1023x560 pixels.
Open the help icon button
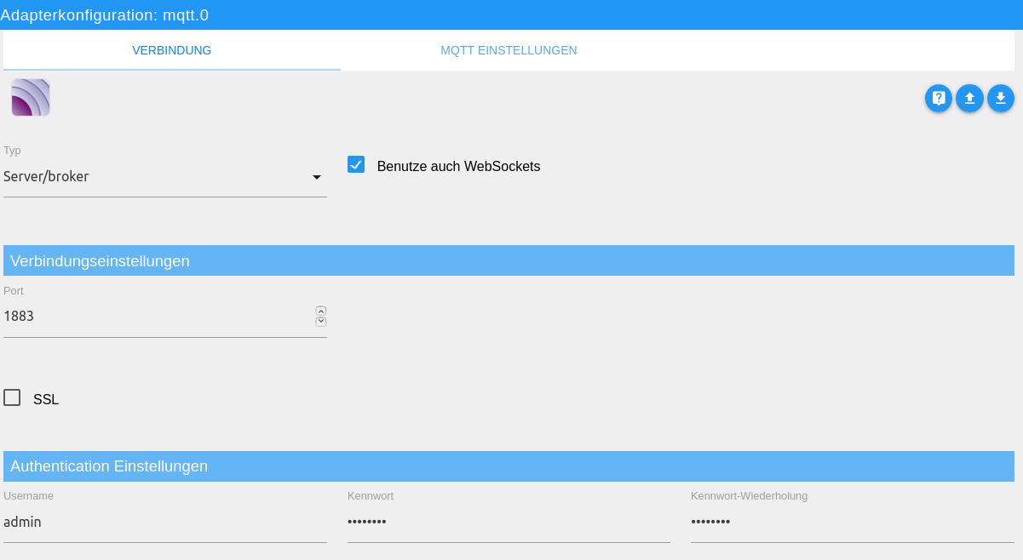point(939,98)
